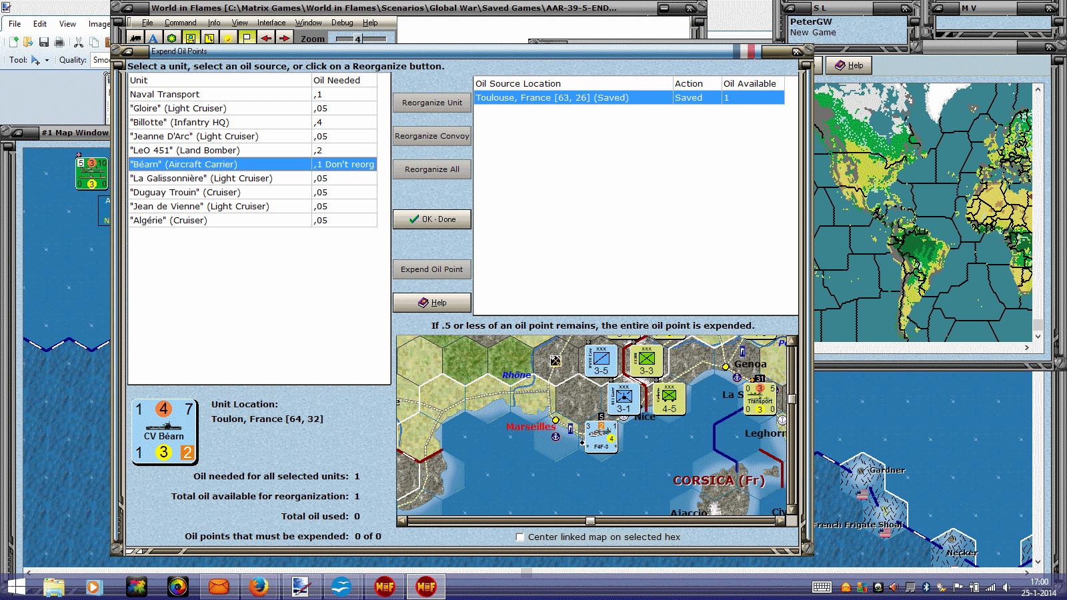Select the "Duguay Trouin" (Cruiser) row

253,192
